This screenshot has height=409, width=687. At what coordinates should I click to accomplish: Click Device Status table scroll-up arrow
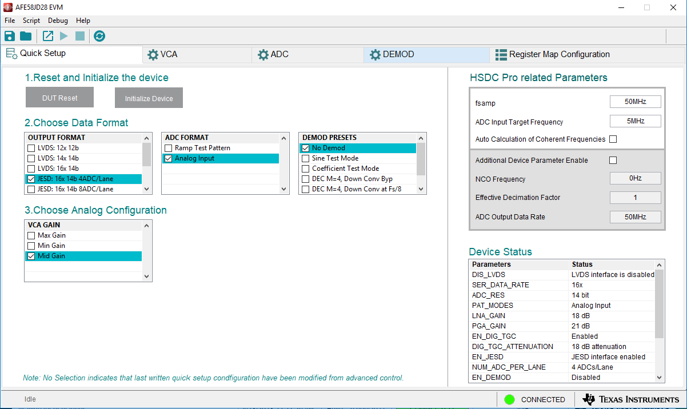(x=660, y=265)
